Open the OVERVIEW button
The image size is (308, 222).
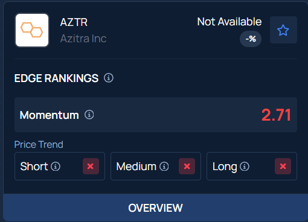pyautogui.click(x=155, y=208)
